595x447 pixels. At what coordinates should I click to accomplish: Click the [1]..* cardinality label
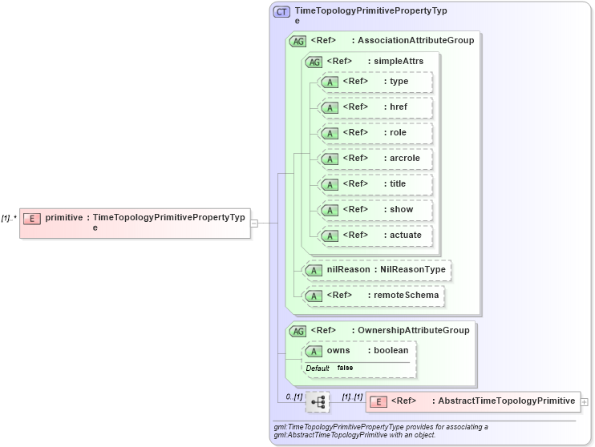9,219
